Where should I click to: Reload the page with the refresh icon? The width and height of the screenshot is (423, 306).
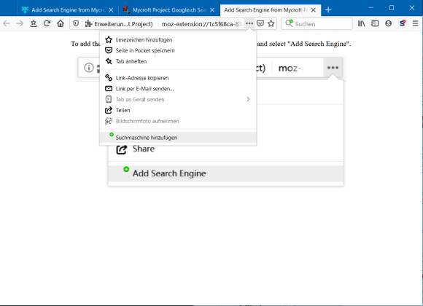(47, 24)
